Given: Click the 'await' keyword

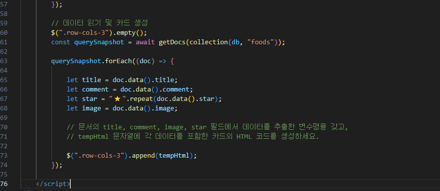Looking at the screenshot, I should point(146,42).
